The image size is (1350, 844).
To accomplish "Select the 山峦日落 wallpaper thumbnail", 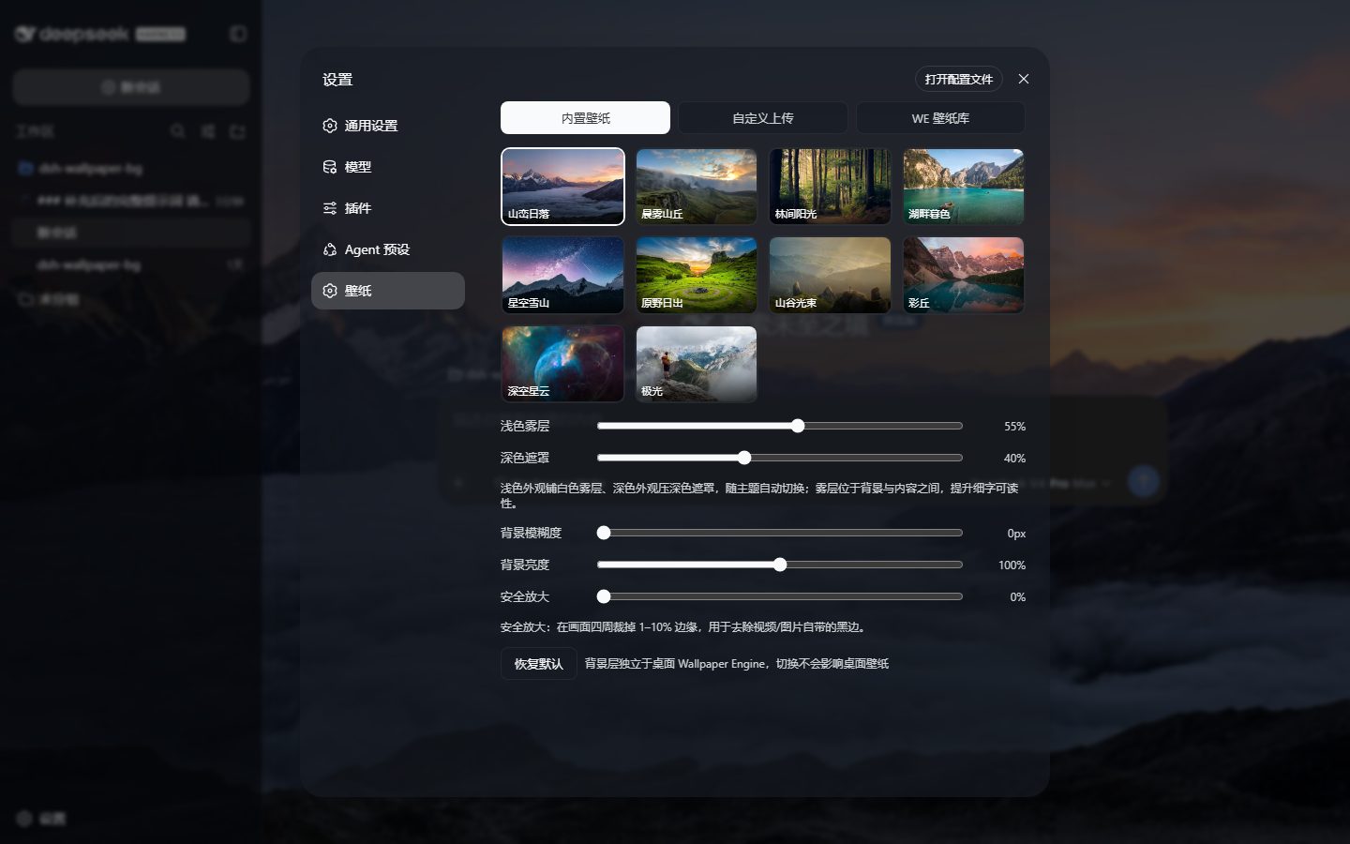I will tap(562, 187).
